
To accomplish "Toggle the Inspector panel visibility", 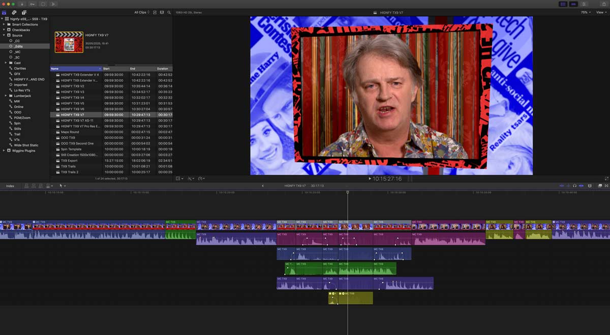I will tap(584, 4).
